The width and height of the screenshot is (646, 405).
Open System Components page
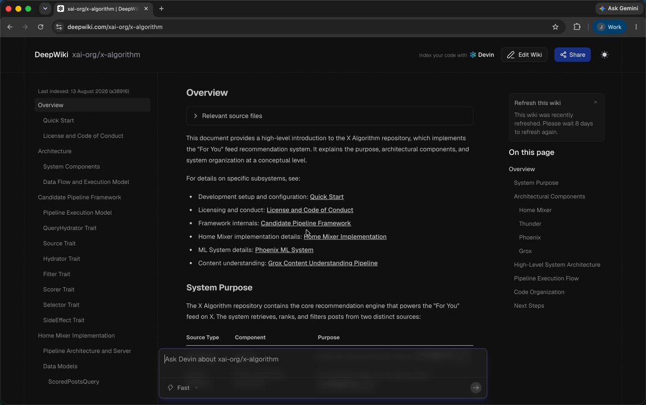point(71,167)
